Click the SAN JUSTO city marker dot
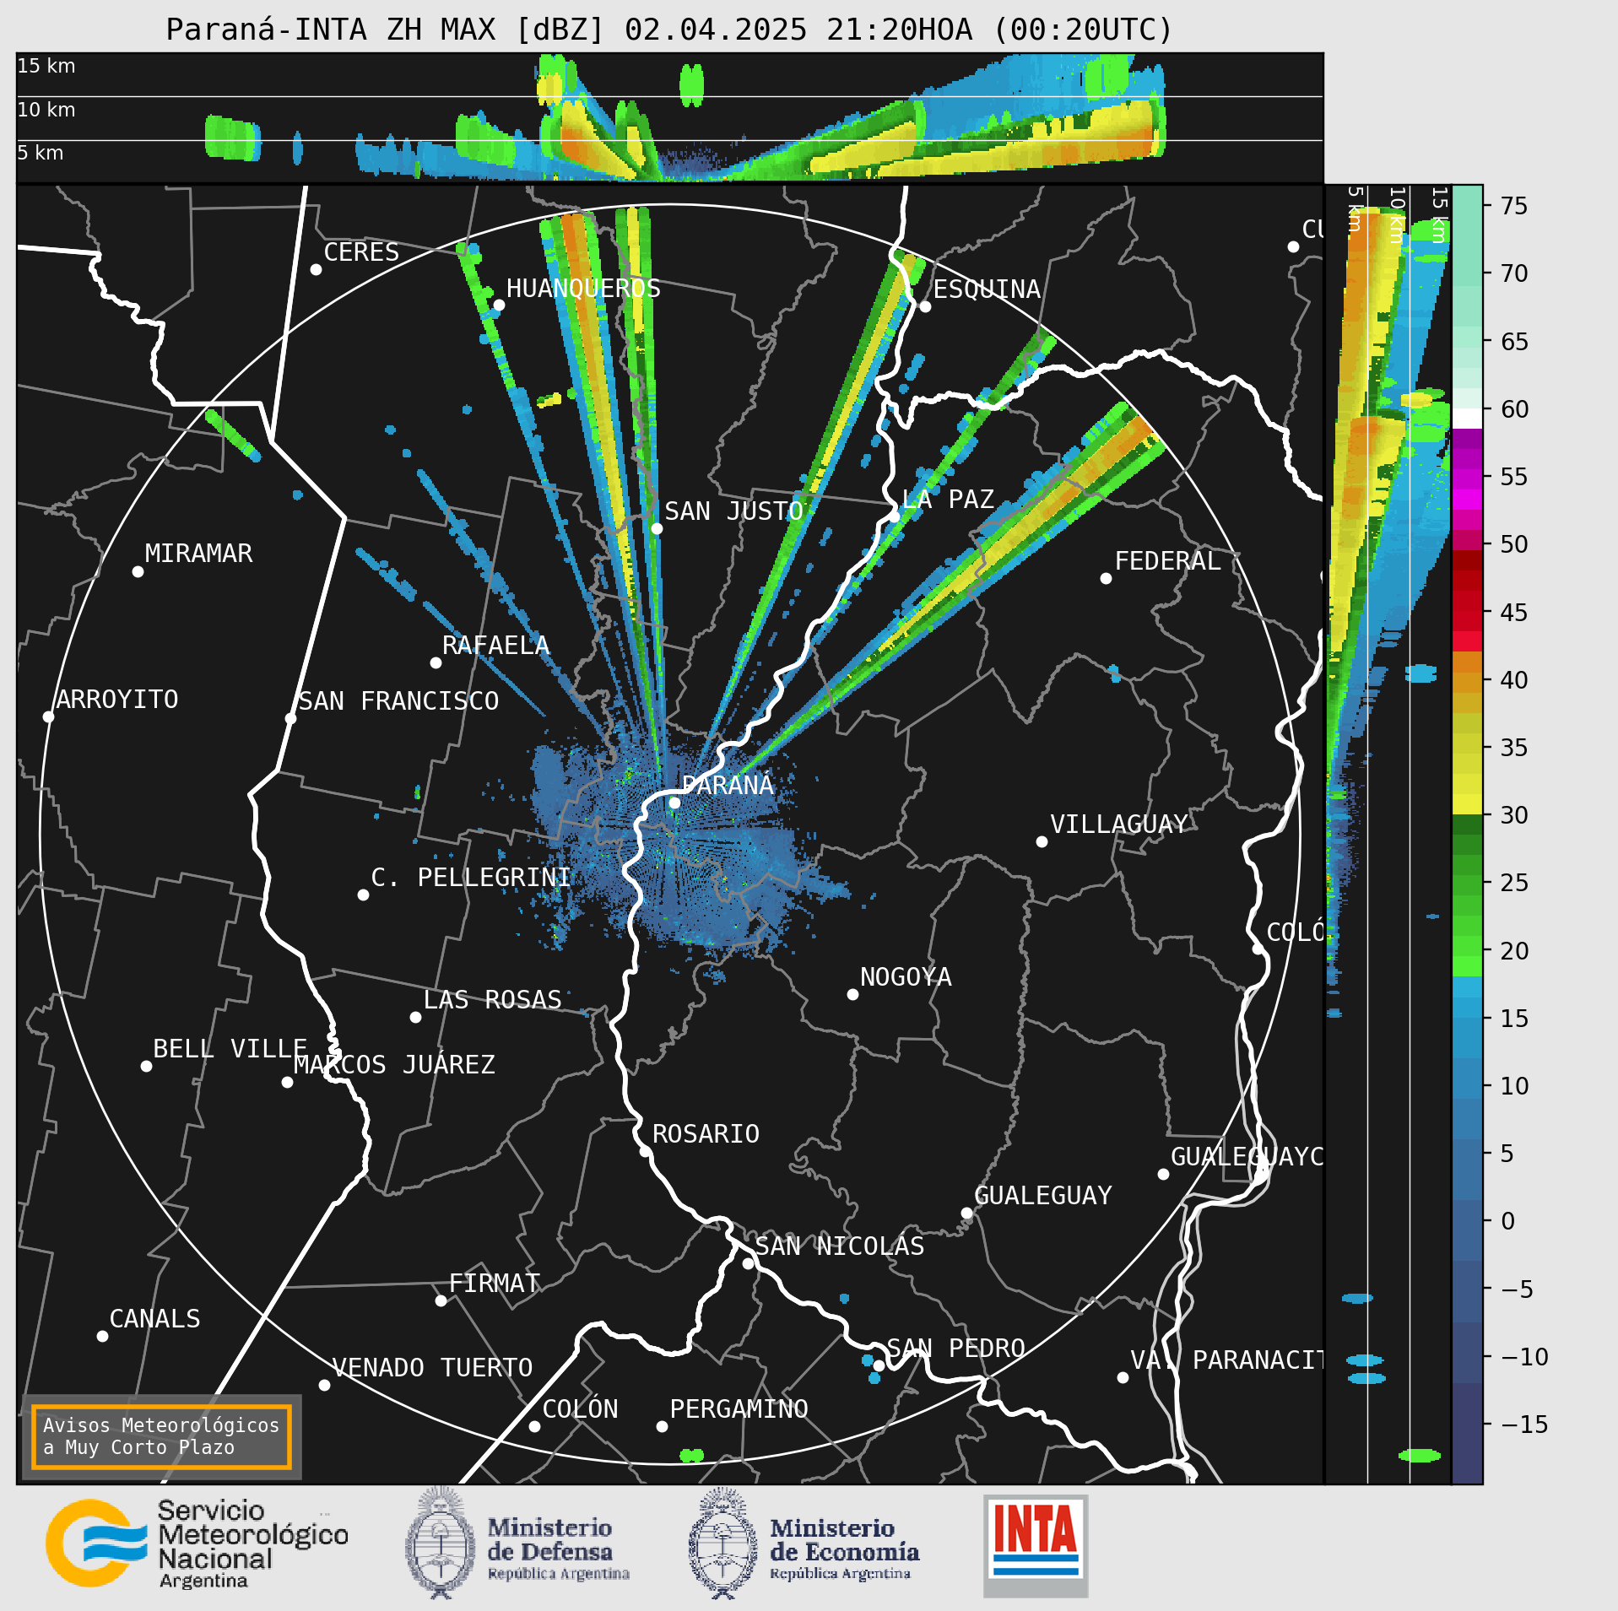The image size is (1618, 1611). coord(657,528)
